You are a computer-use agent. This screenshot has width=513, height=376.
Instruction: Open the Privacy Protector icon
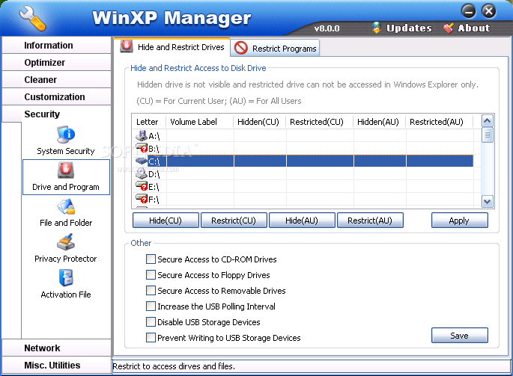pyautogui.click(x=66, y=242)
